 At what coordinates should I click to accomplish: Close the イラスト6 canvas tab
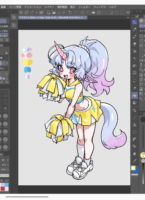[x=85, y=18]
